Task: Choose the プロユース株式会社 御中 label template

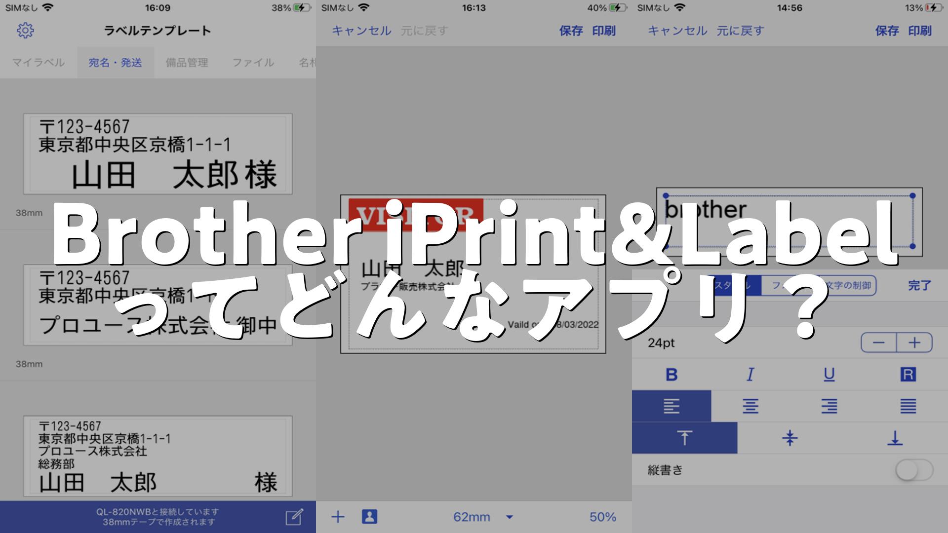Action: (x=158, y=305)
